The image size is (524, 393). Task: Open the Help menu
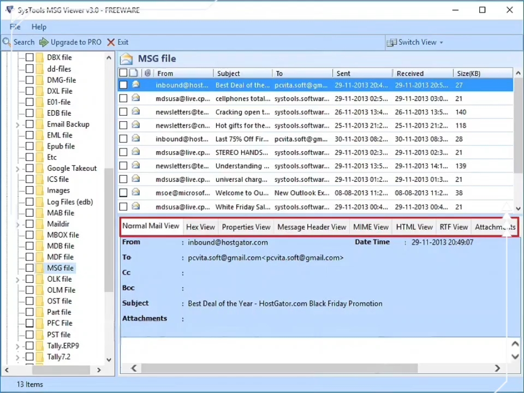[39, 27]
